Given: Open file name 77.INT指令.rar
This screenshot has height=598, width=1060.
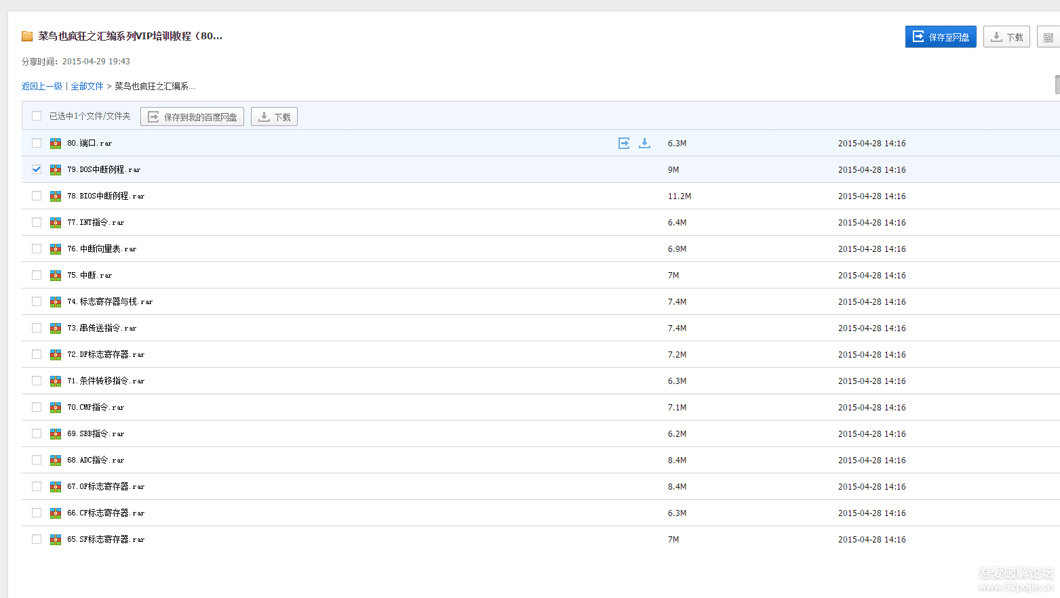Looking at the screenshot, I should (x=96, y=222).
